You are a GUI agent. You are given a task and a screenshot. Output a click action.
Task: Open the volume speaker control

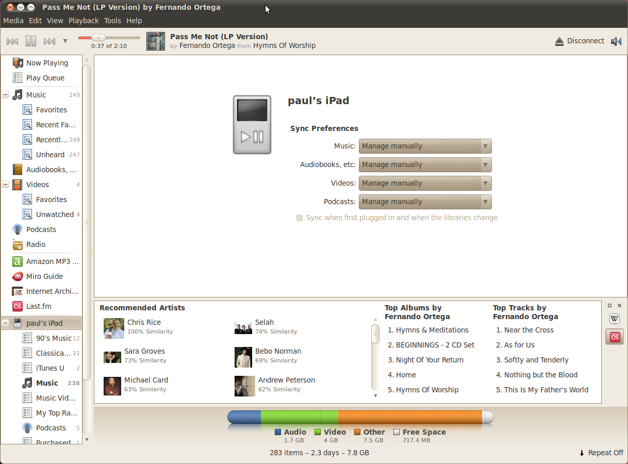(x=616, y=41)
